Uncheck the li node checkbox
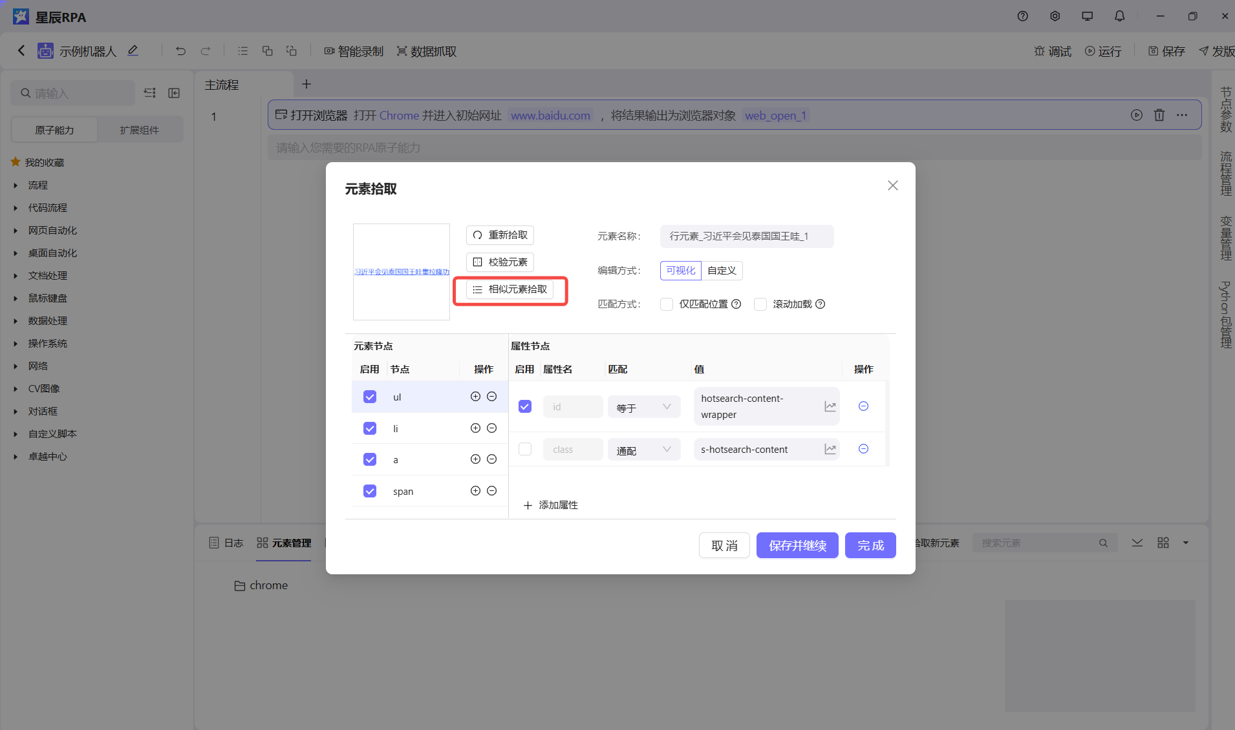Image resolution: width=1235 pixels, height=730 pixels. (x=370, y=428)
